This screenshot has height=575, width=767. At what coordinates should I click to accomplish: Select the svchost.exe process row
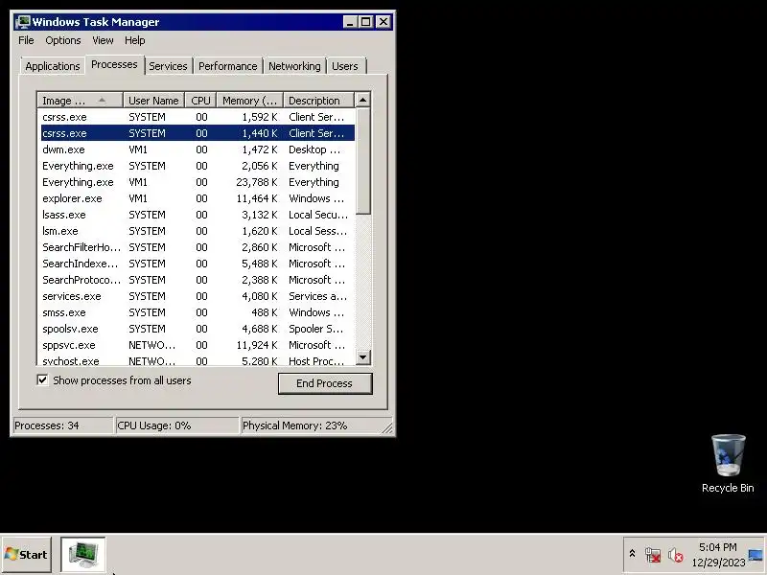pos(198,360)
